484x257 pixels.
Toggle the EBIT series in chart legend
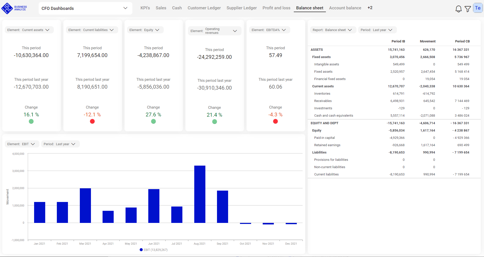click(153, 250)
